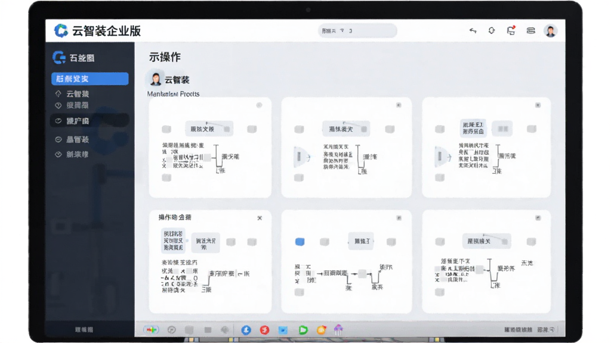
Task: Open the red circular app in the taskbar
Action: pyautogui.click(x=264, y=330)
